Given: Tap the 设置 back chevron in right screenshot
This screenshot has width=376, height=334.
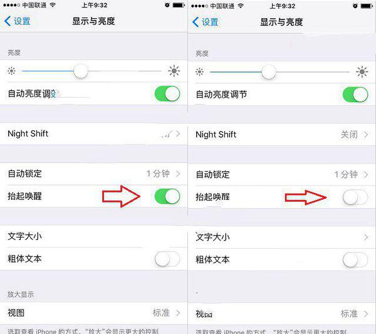Looking at the screenshot, I should (196, 22).
